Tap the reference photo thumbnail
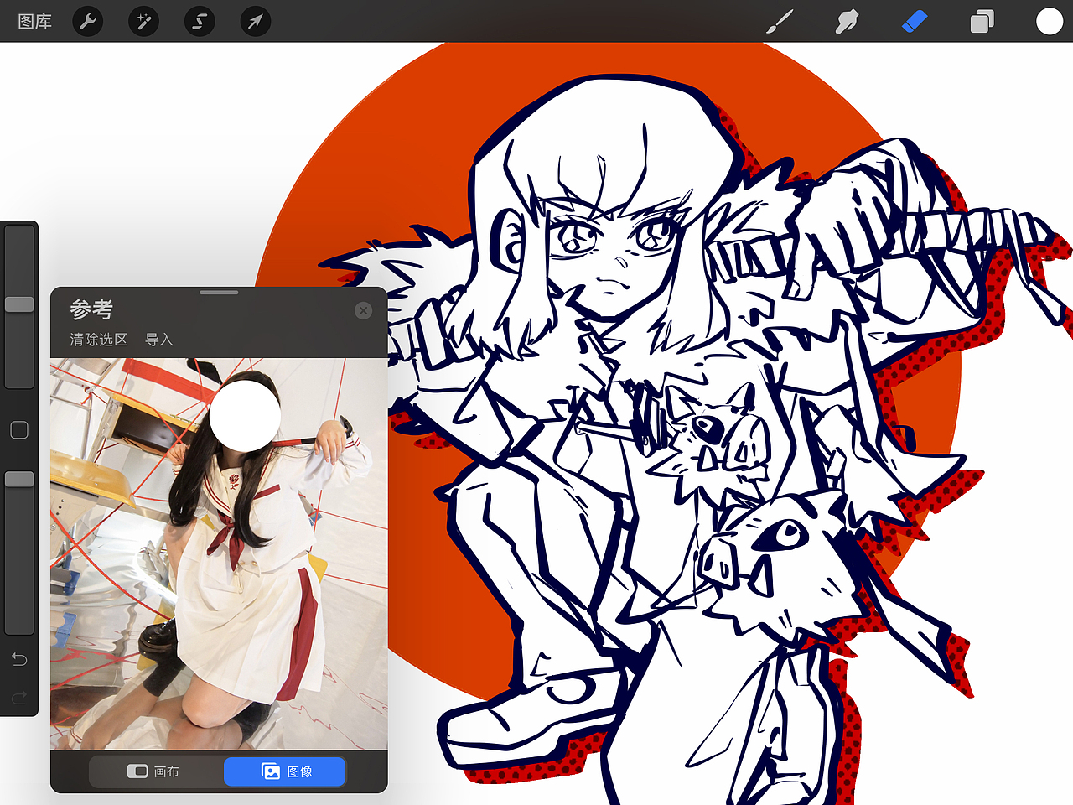The width and height of the screenshot is (1073, 805). (219, 554)
